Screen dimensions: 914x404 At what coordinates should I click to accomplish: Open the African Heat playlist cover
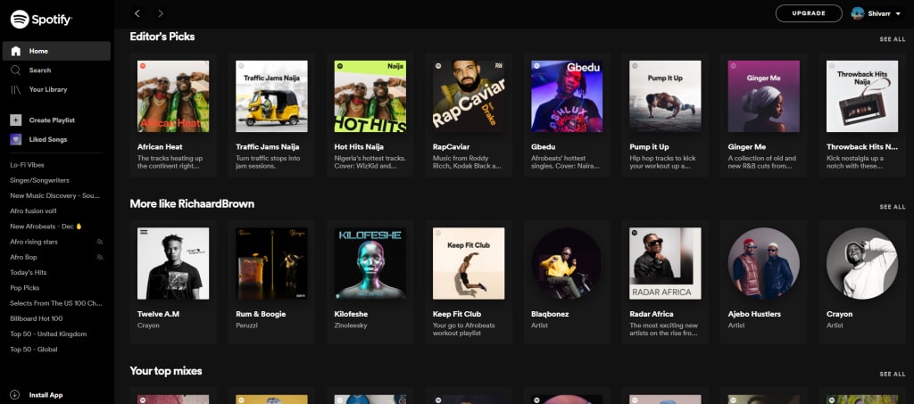click(173, 96)
